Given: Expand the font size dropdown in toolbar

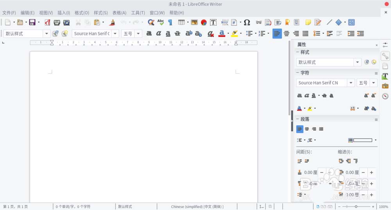Looking at the screenshot, I should point(138,34).
